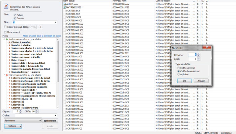236x134 pixels.
Task: Increase the Chiffre value with up arrow
Action: [x=37, y=111]
